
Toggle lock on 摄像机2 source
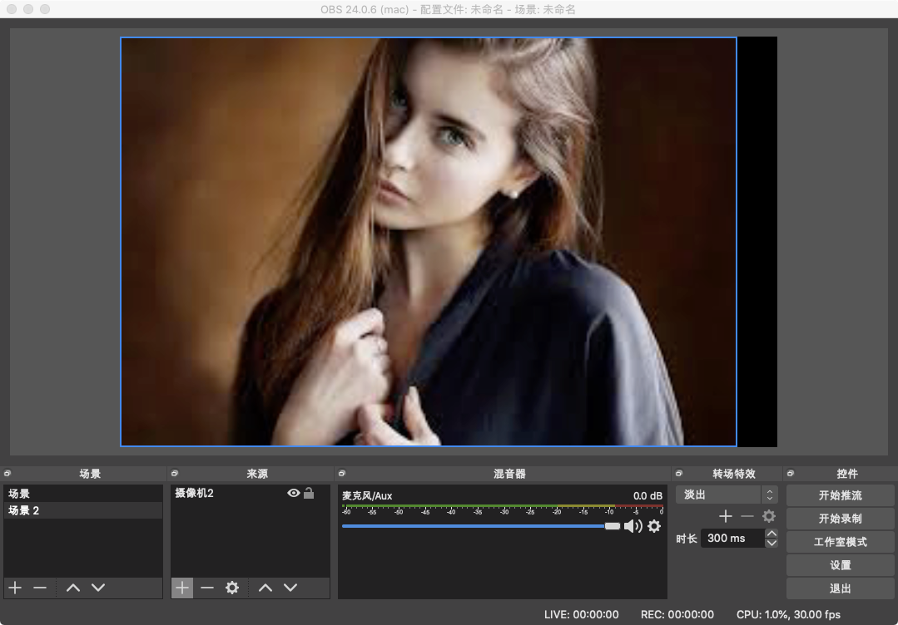point(309,493)
